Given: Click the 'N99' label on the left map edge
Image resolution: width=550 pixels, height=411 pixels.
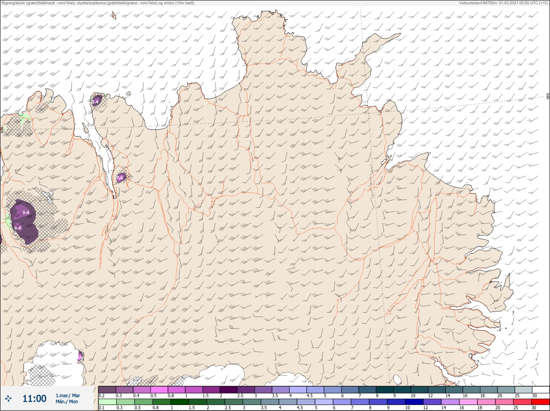Looking at the screenshot, I should [x=2, y=130].
